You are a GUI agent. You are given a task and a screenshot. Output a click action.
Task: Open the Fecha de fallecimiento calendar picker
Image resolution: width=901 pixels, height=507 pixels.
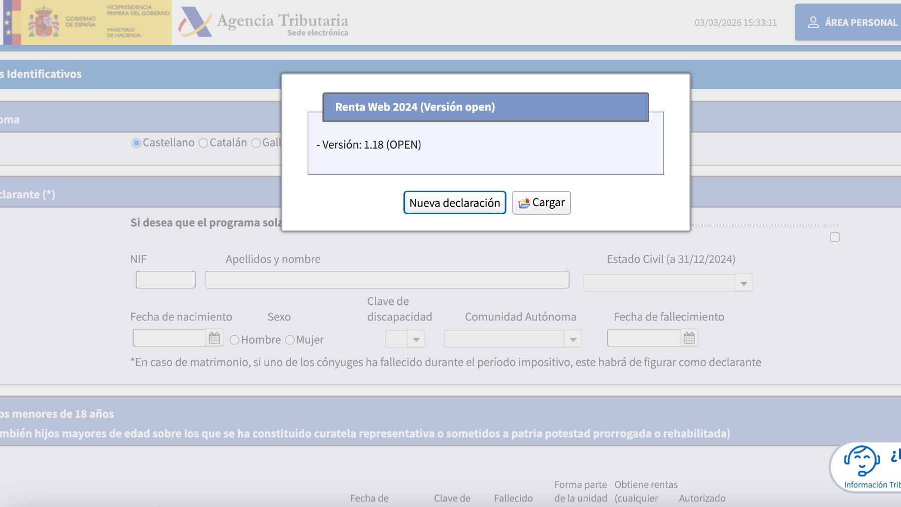tap(689, 338)
